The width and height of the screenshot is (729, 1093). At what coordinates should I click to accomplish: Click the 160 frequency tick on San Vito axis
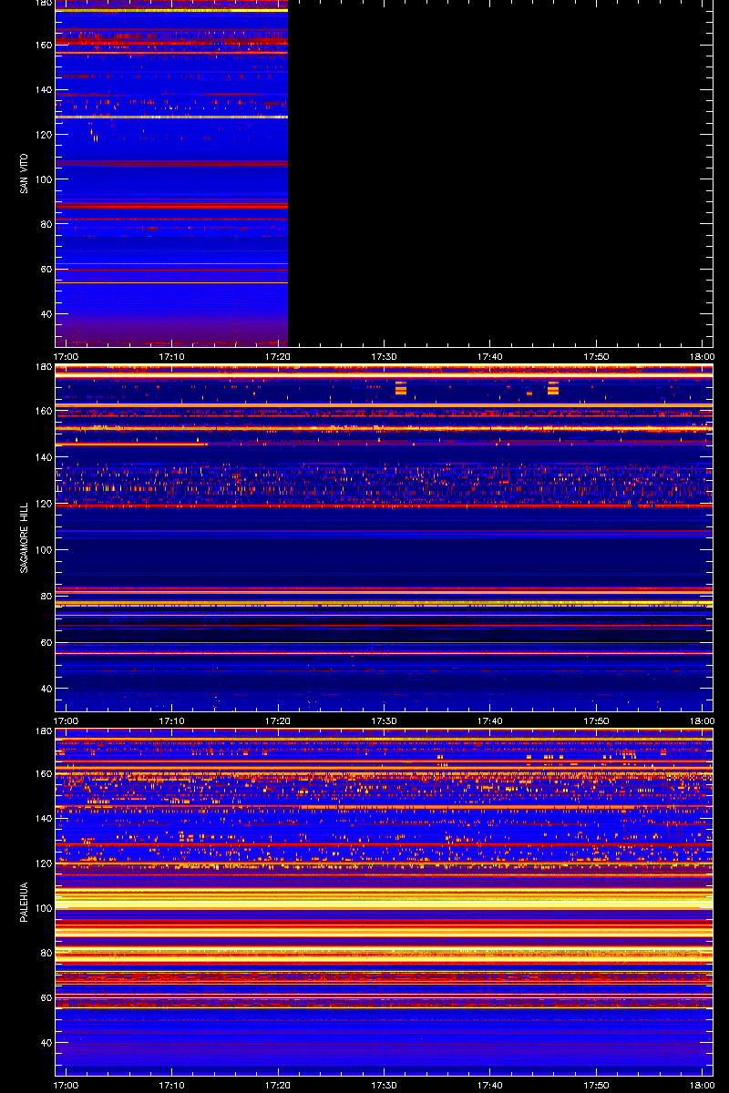click(x=43, y=45)
